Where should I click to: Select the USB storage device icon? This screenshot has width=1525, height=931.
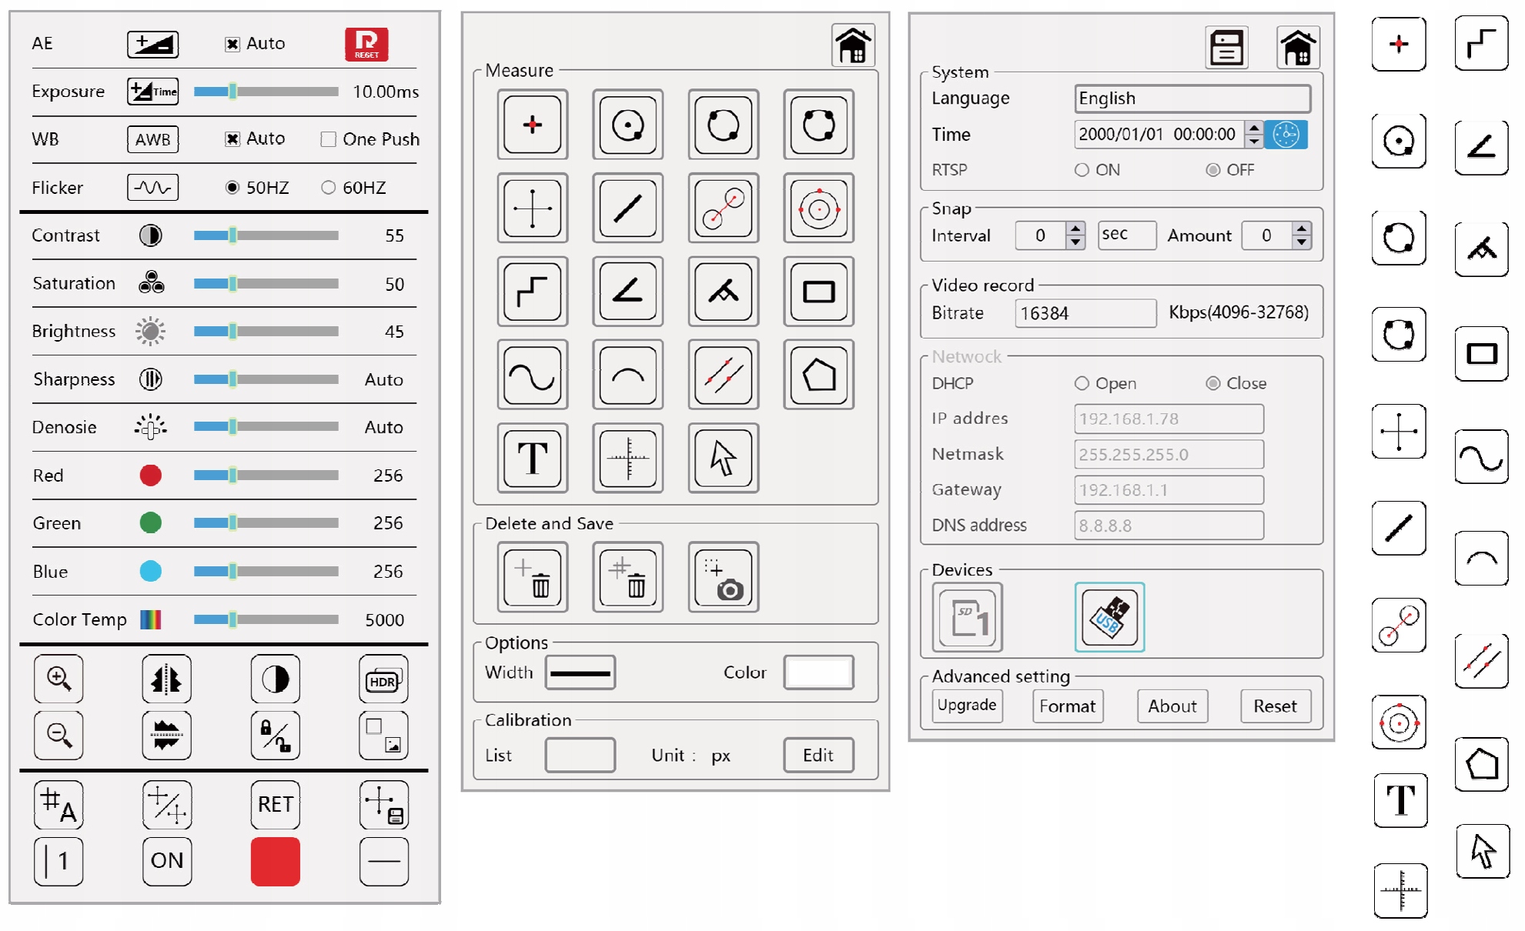(1109, 617)
